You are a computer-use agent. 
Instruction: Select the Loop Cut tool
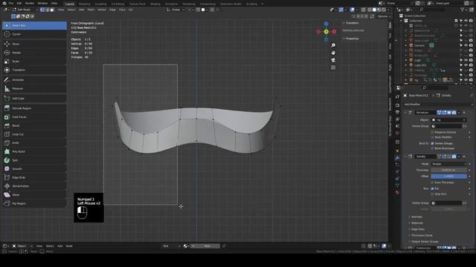coord(34,134)
